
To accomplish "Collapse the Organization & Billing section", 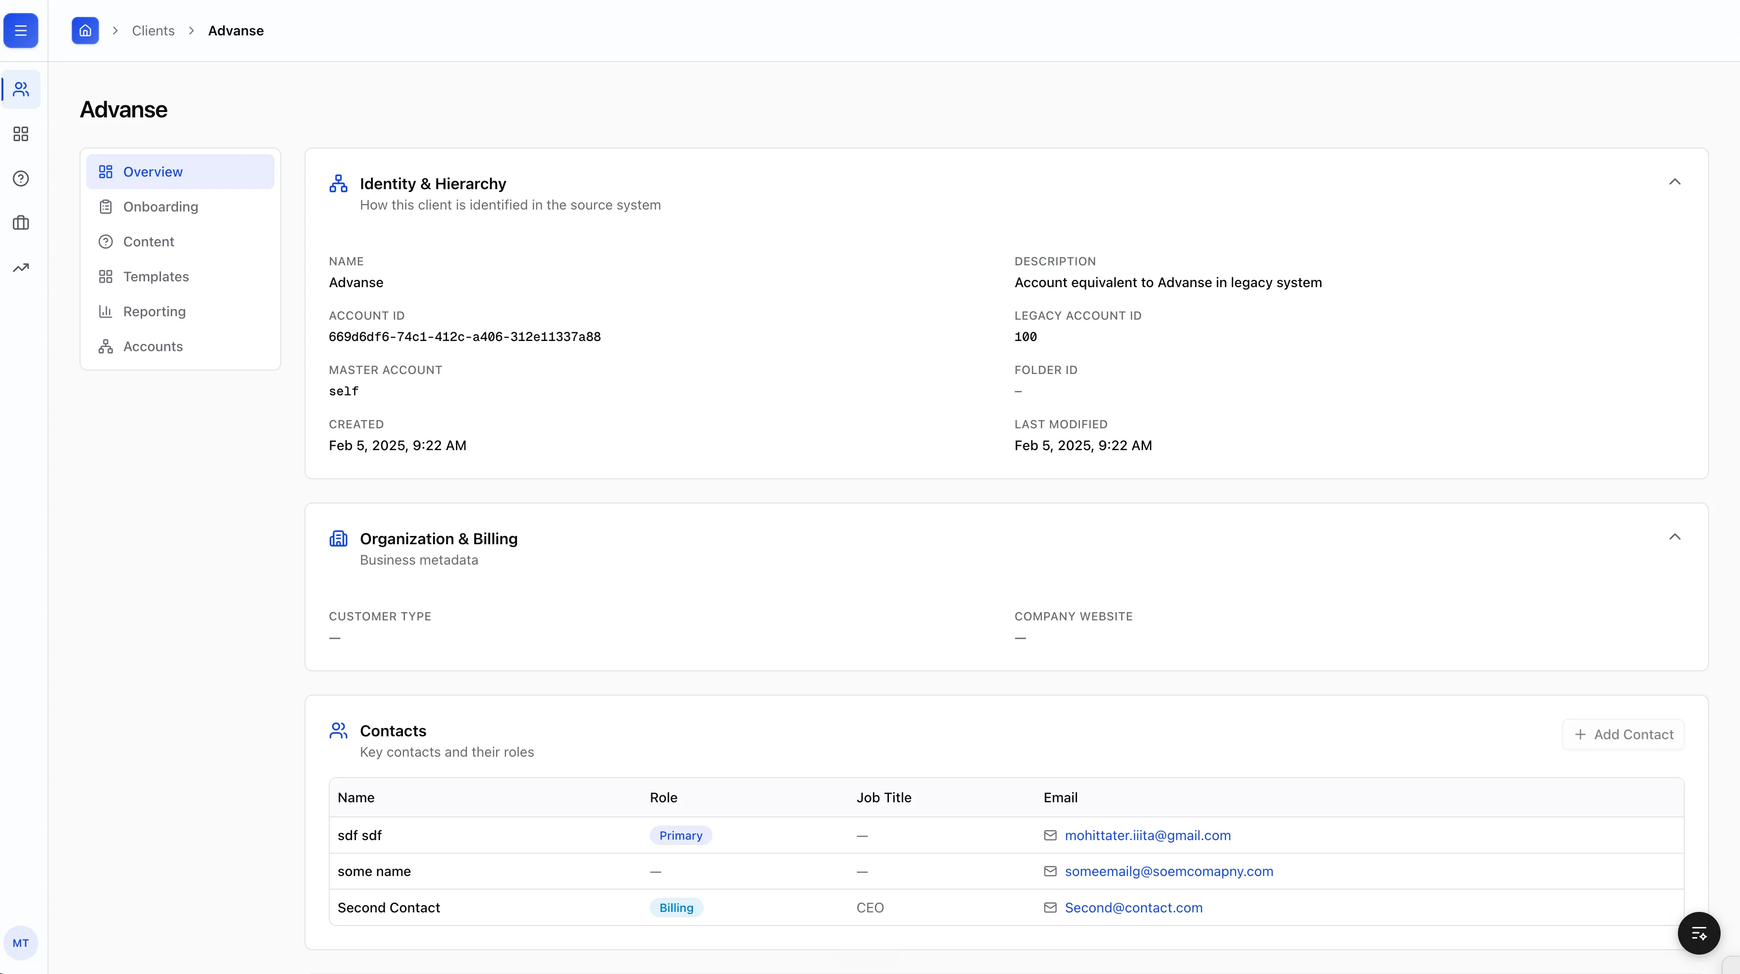I will point(1675,537).
